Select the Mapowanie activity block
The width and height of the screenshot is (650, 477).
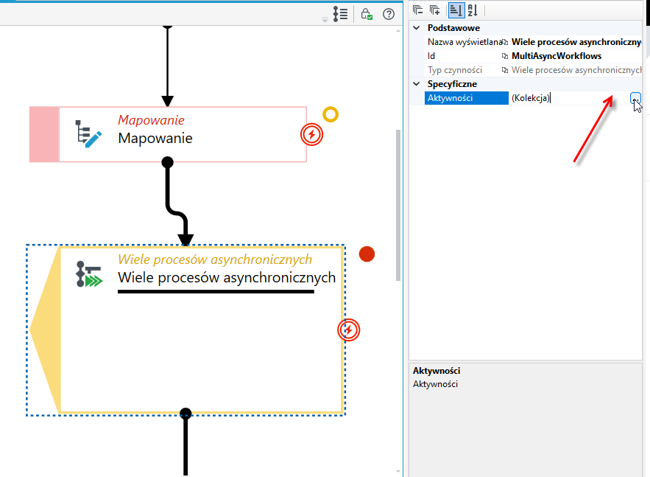168,134
